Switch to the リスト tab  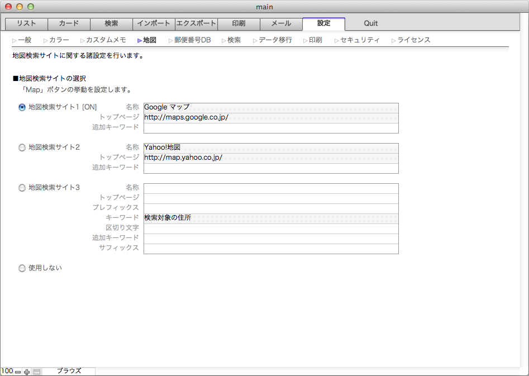tap(26, 23)
